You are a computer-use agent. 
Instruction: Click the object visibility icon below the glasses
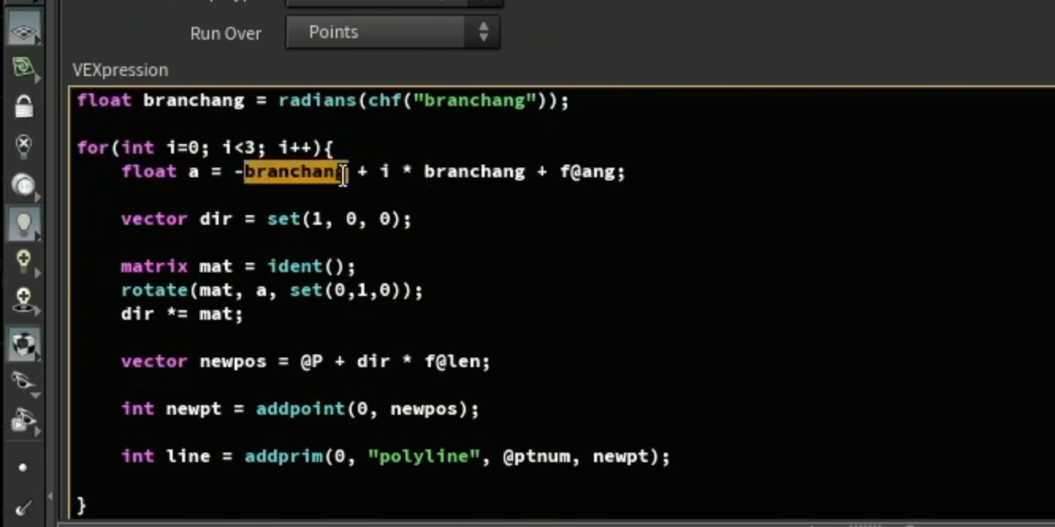coord(24,421)
